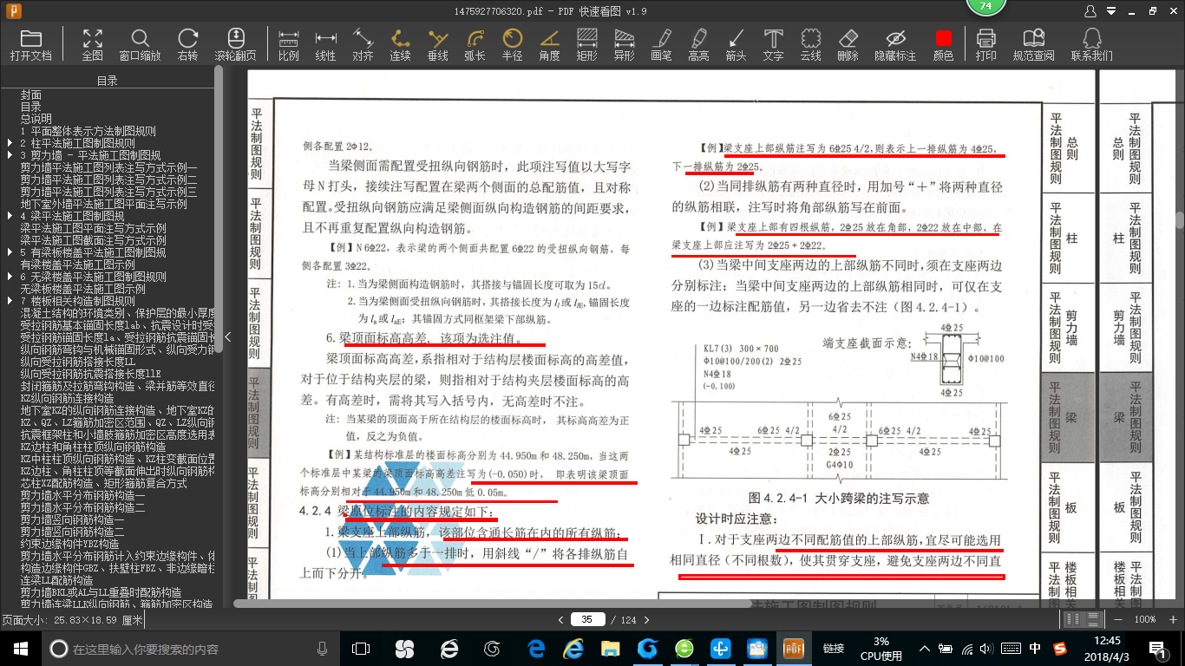Expand outline item 6 无梁楼盖 arrow
The height and width of the screenshot is (666, 1185).
coord(9,277)
